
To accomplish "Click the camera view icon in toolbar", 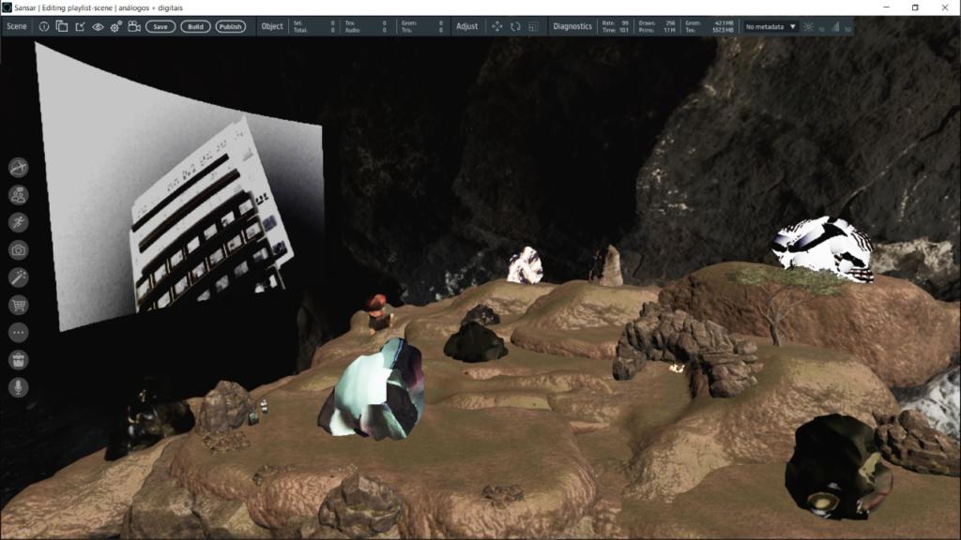I will [134, 26].
